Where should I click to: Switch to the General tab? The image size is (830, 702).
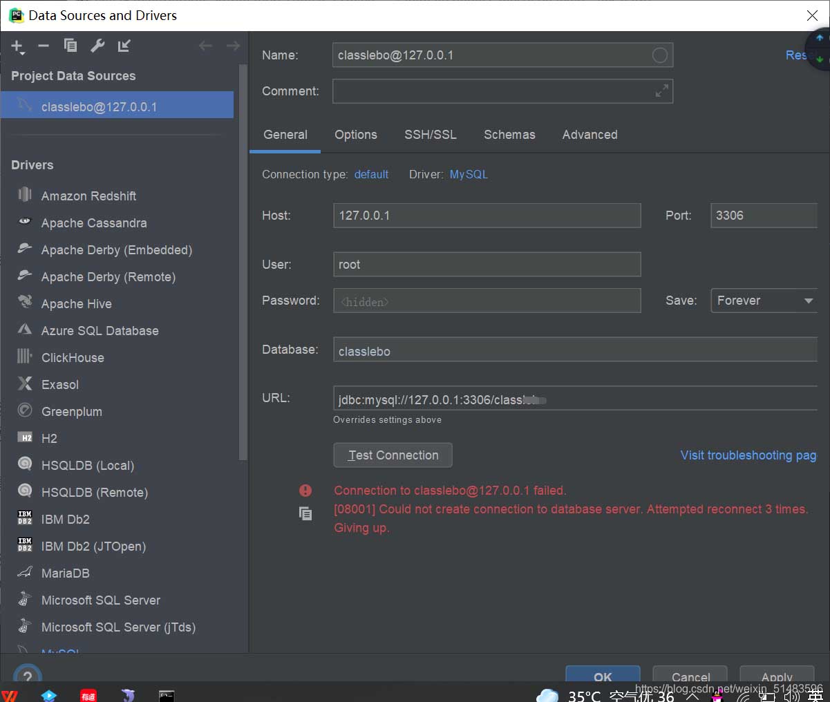click(285, 135)
